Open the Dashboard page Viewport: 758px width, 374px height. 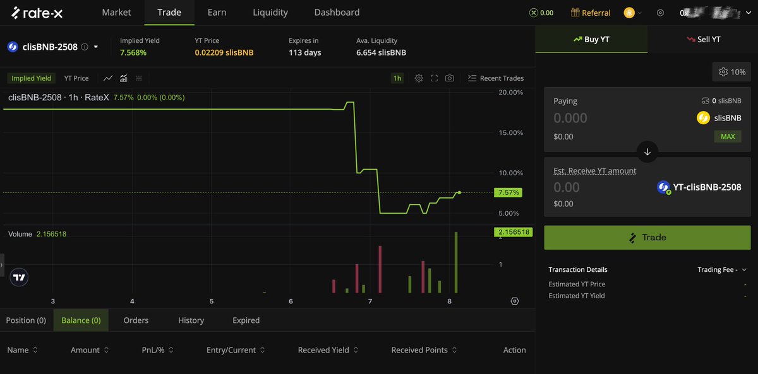coord(337,13)
